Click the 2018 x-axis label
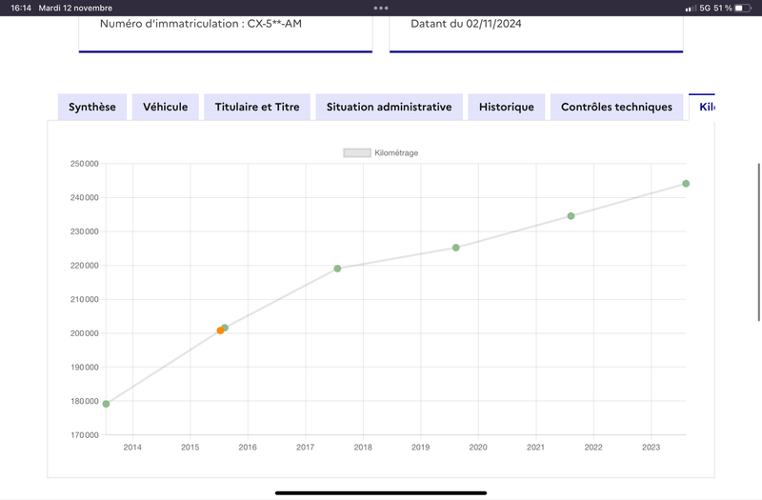762x500 pixels. tap(363, 447)
